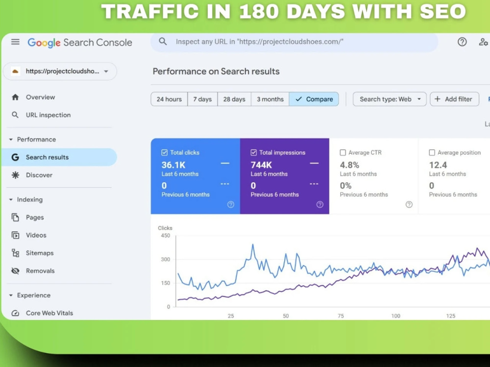The image size is (490, 367).
Task: Click the Discover asterisk icon
Action: click(15, 175)
